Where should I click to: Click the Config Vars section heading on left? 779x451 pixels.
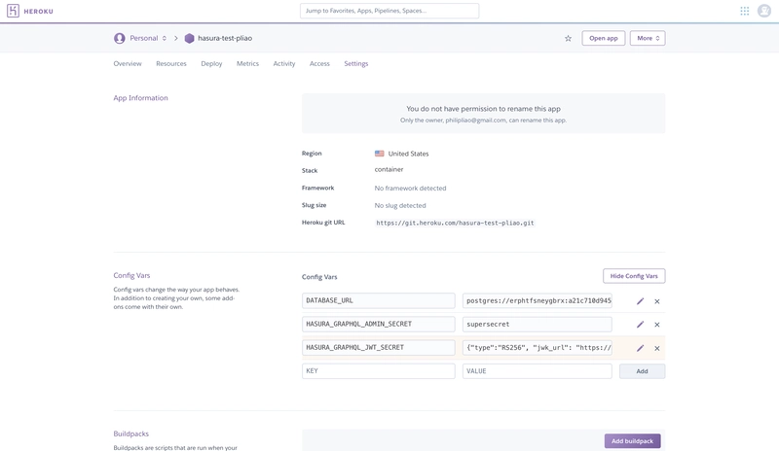tap(131, 275)
